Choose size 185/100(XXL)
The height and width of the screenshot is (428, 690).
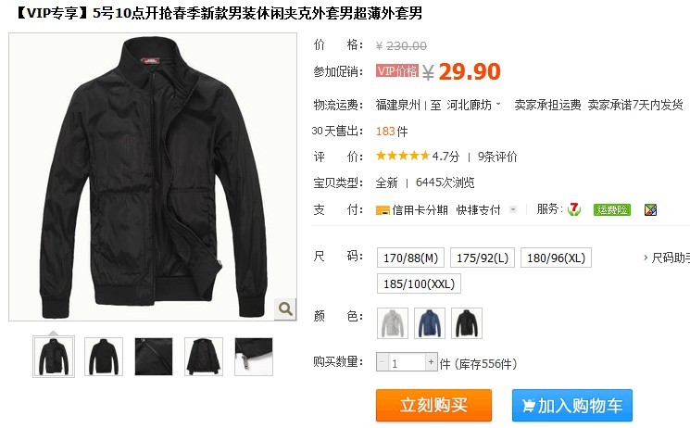pyautogui.click(x=419, y=283)
